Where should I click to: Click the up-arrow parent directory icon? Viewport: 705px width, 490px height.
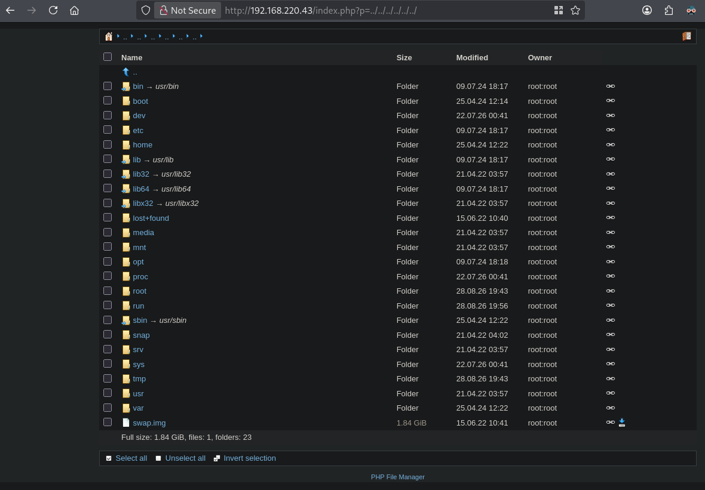126,72
